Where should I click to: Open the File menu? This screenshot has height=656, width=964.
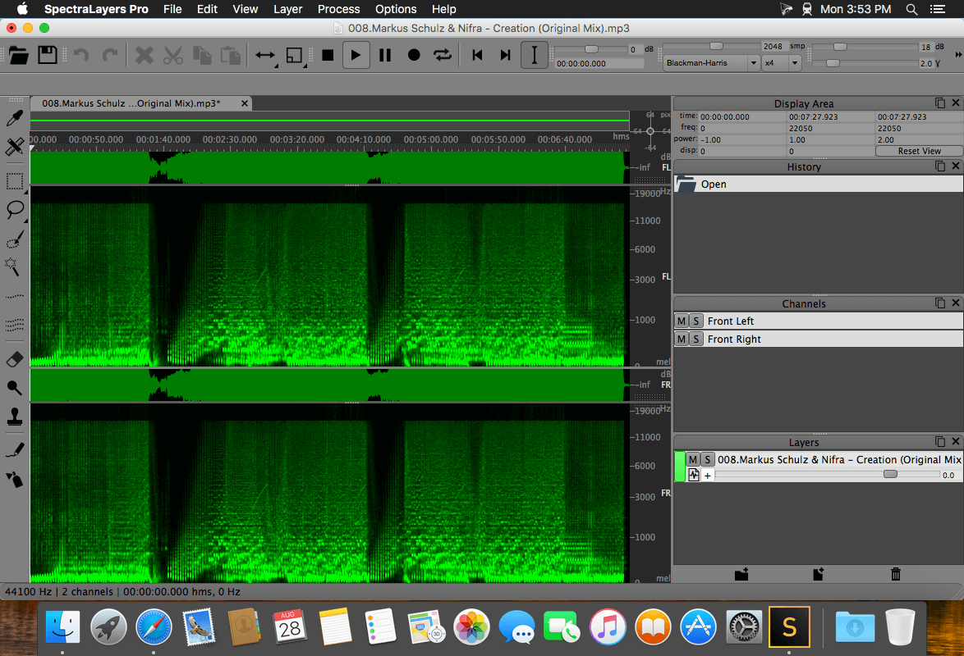coord(172,9)
